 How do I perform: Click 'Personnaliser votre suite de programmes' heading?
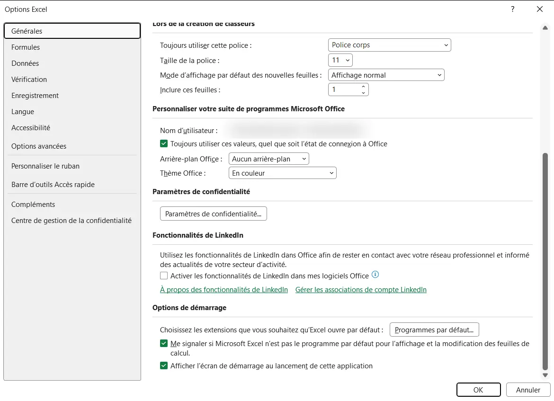click(x=249, y=109)
